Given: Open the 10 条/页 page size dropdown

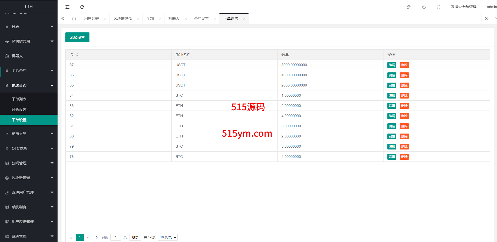Looking at the screenshot, I should click(x=168, y=237).
